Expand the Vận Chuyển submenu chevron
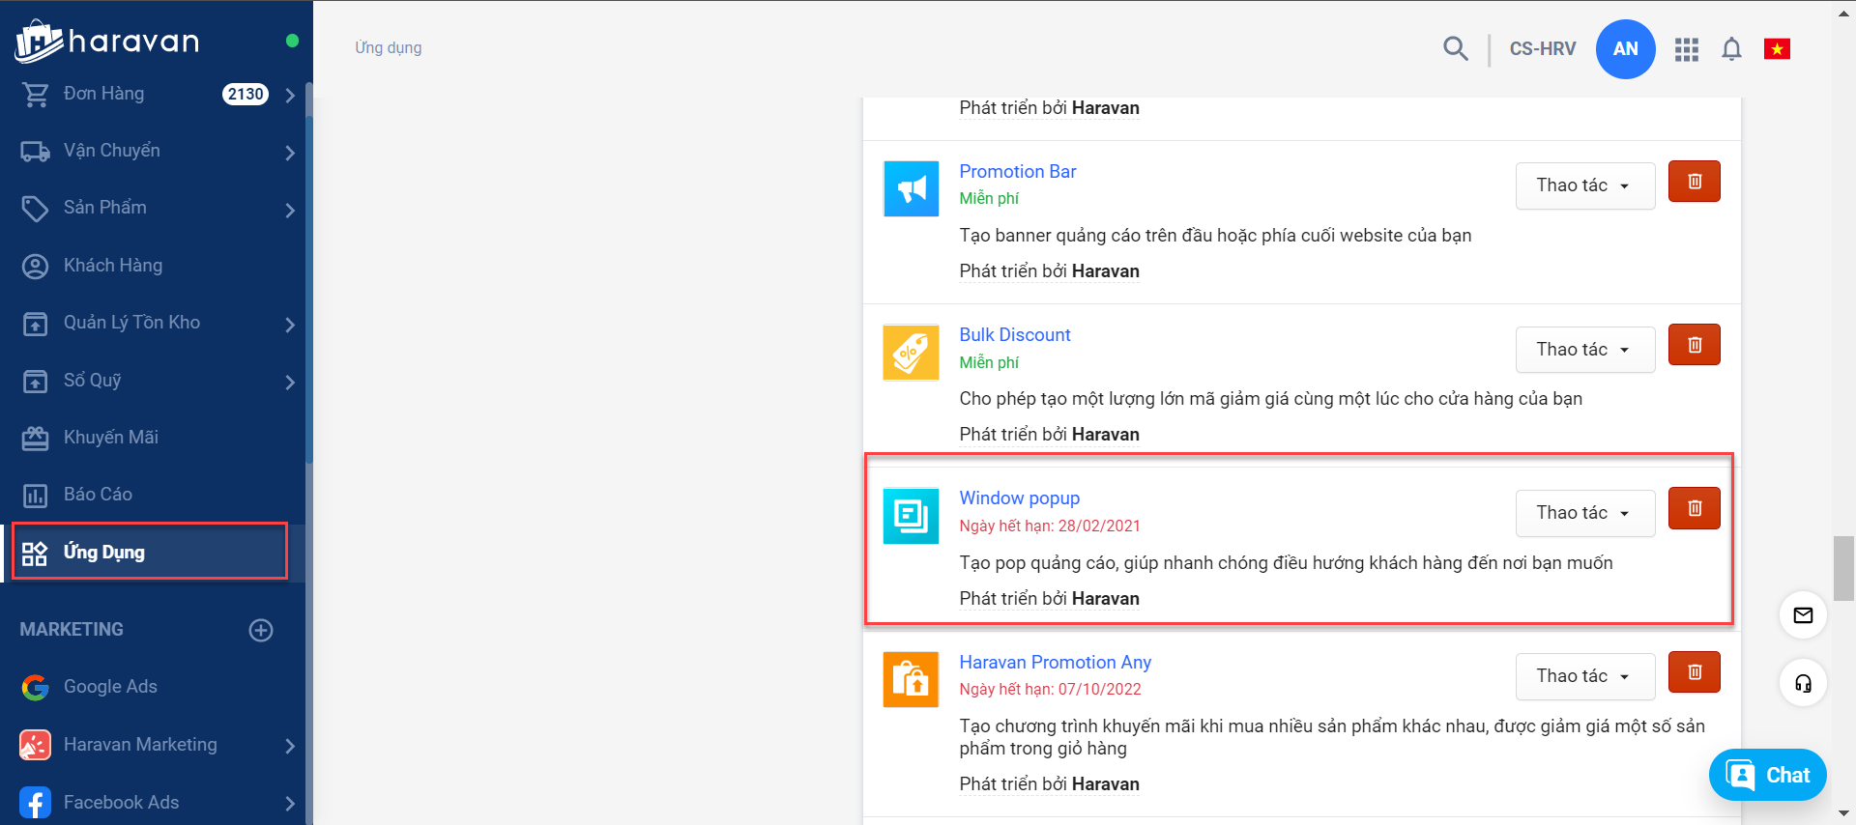This screenshot has height=825, width=1856. click(290, 153)
